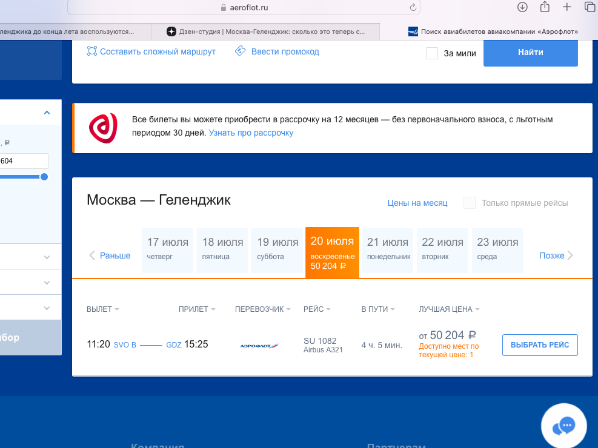
Task: Click the red installment spiral logo
Action: 103,128
